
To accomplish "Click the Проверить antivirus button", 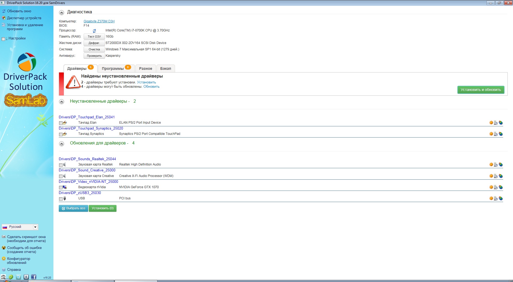I will click(x=94, y=56).
